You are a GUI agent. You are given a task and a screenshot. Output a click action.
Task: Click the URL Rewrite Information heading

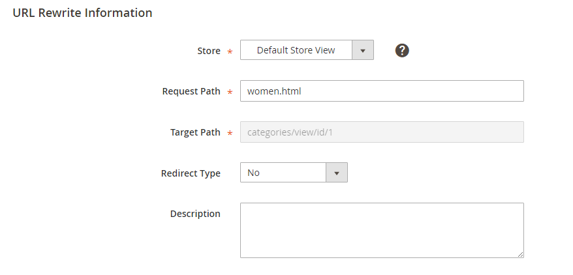pos(83,13)
